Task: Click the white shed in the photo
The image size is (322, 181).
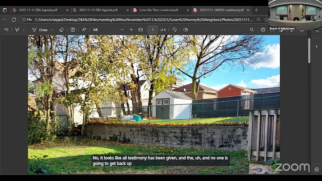Action: (x=172, y=104)
